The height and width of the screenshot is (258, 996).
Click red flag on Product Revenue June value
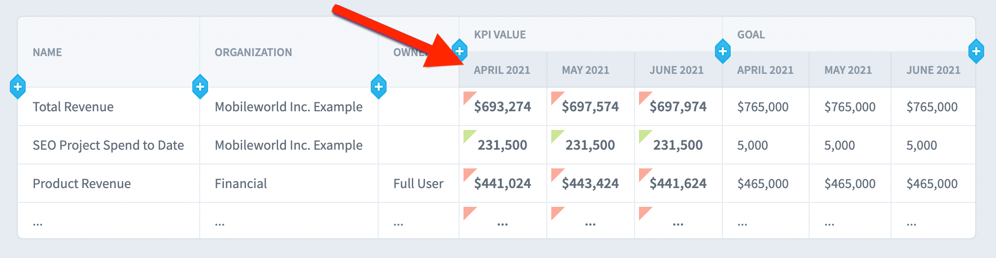tap(644, 173)
